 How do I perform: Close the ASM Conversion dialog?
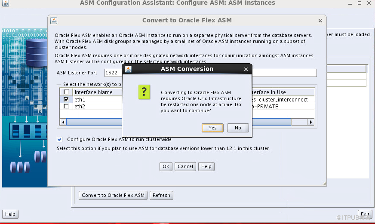click(246, 69)
